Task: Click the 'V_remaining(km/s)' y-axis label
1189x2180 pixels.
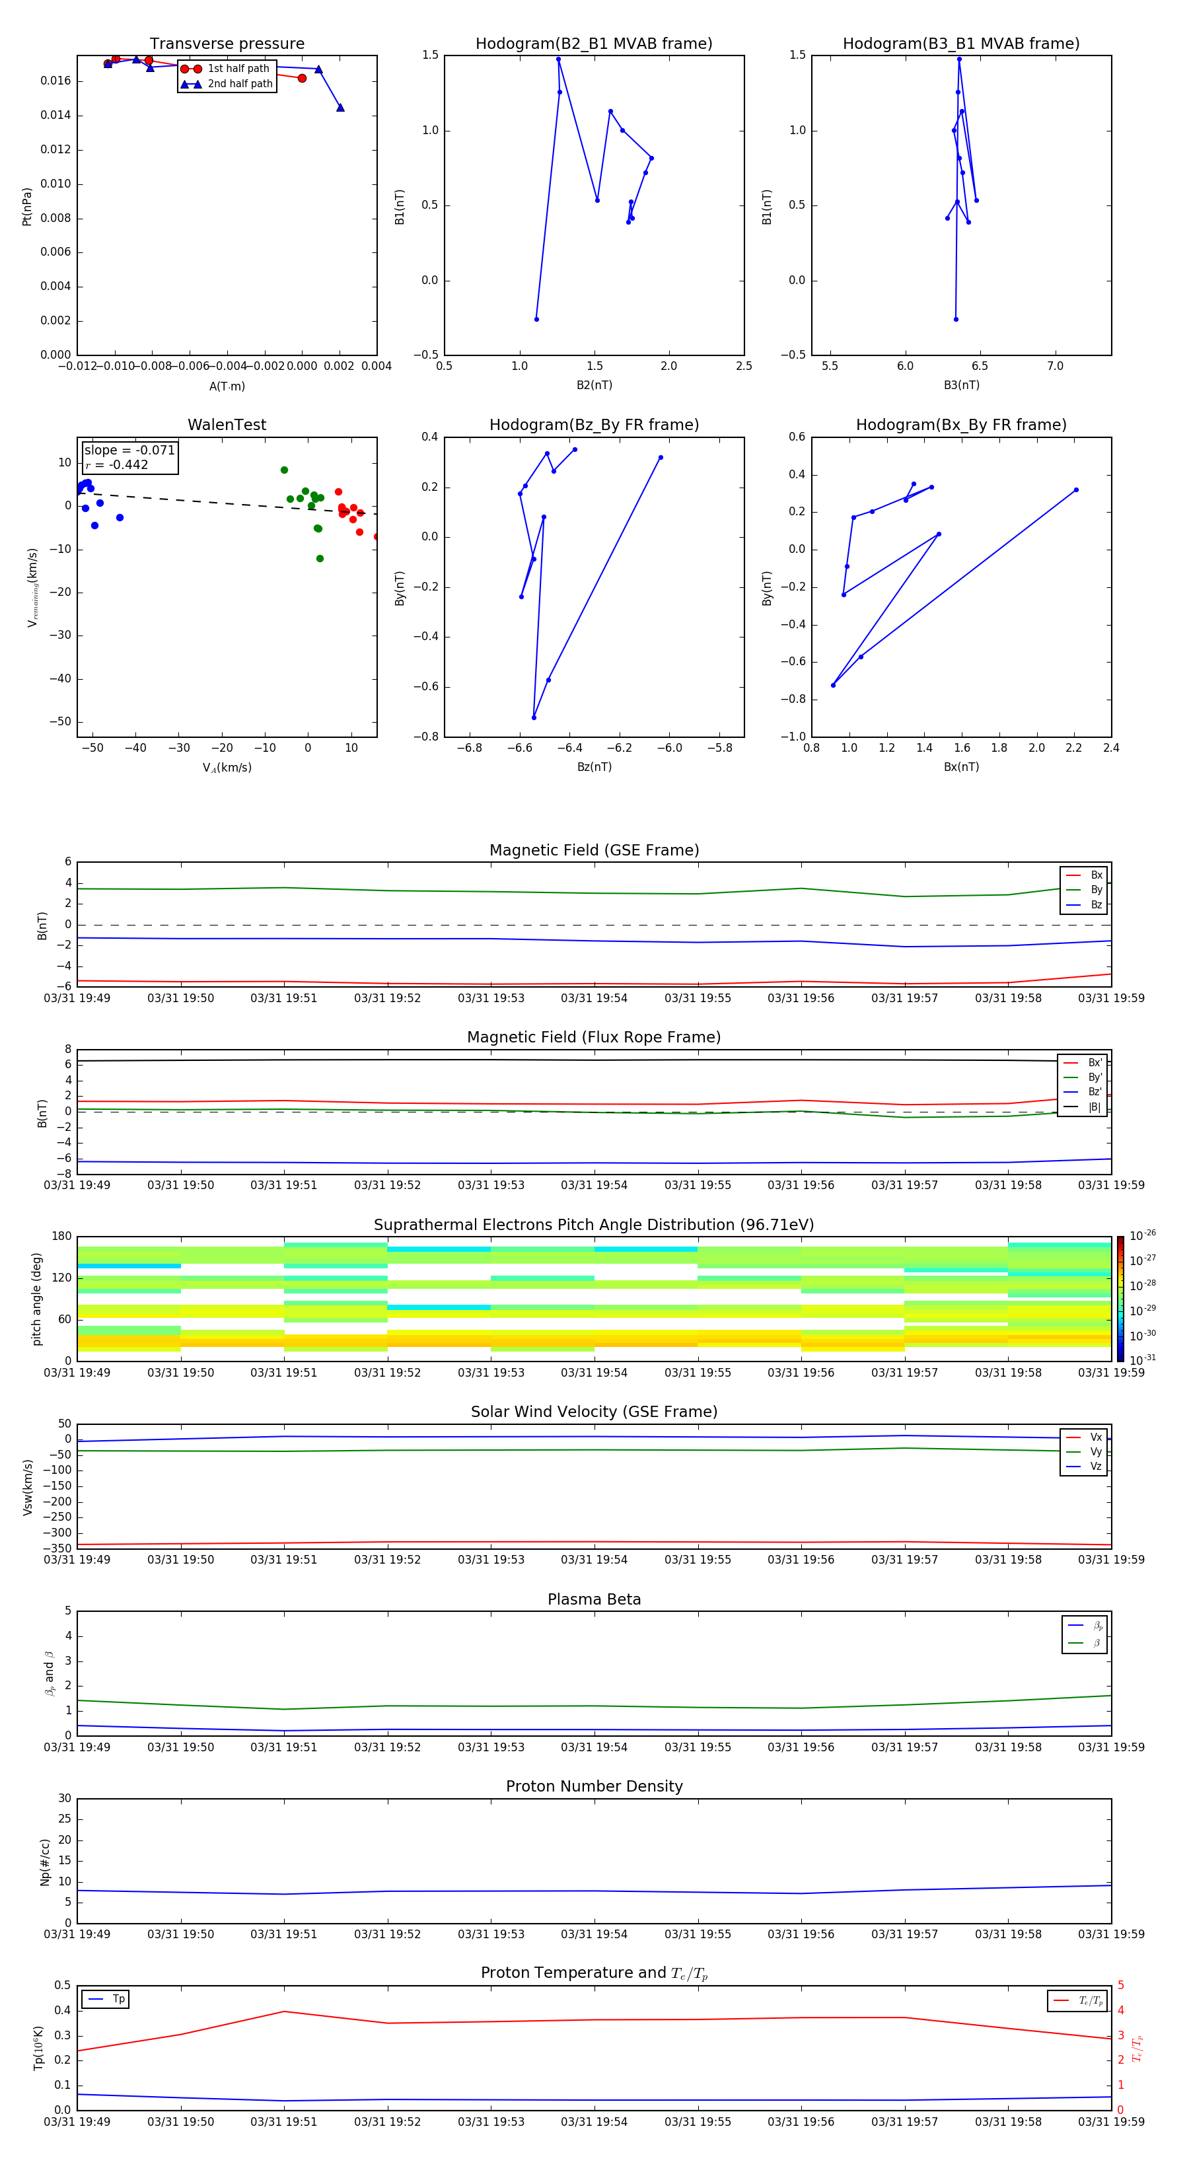Action: click(x=32, y=588)
